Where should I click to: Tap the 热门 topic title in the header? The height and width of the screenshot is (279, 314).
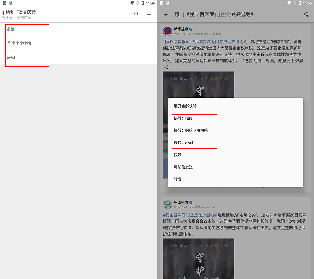click(214, 14)
